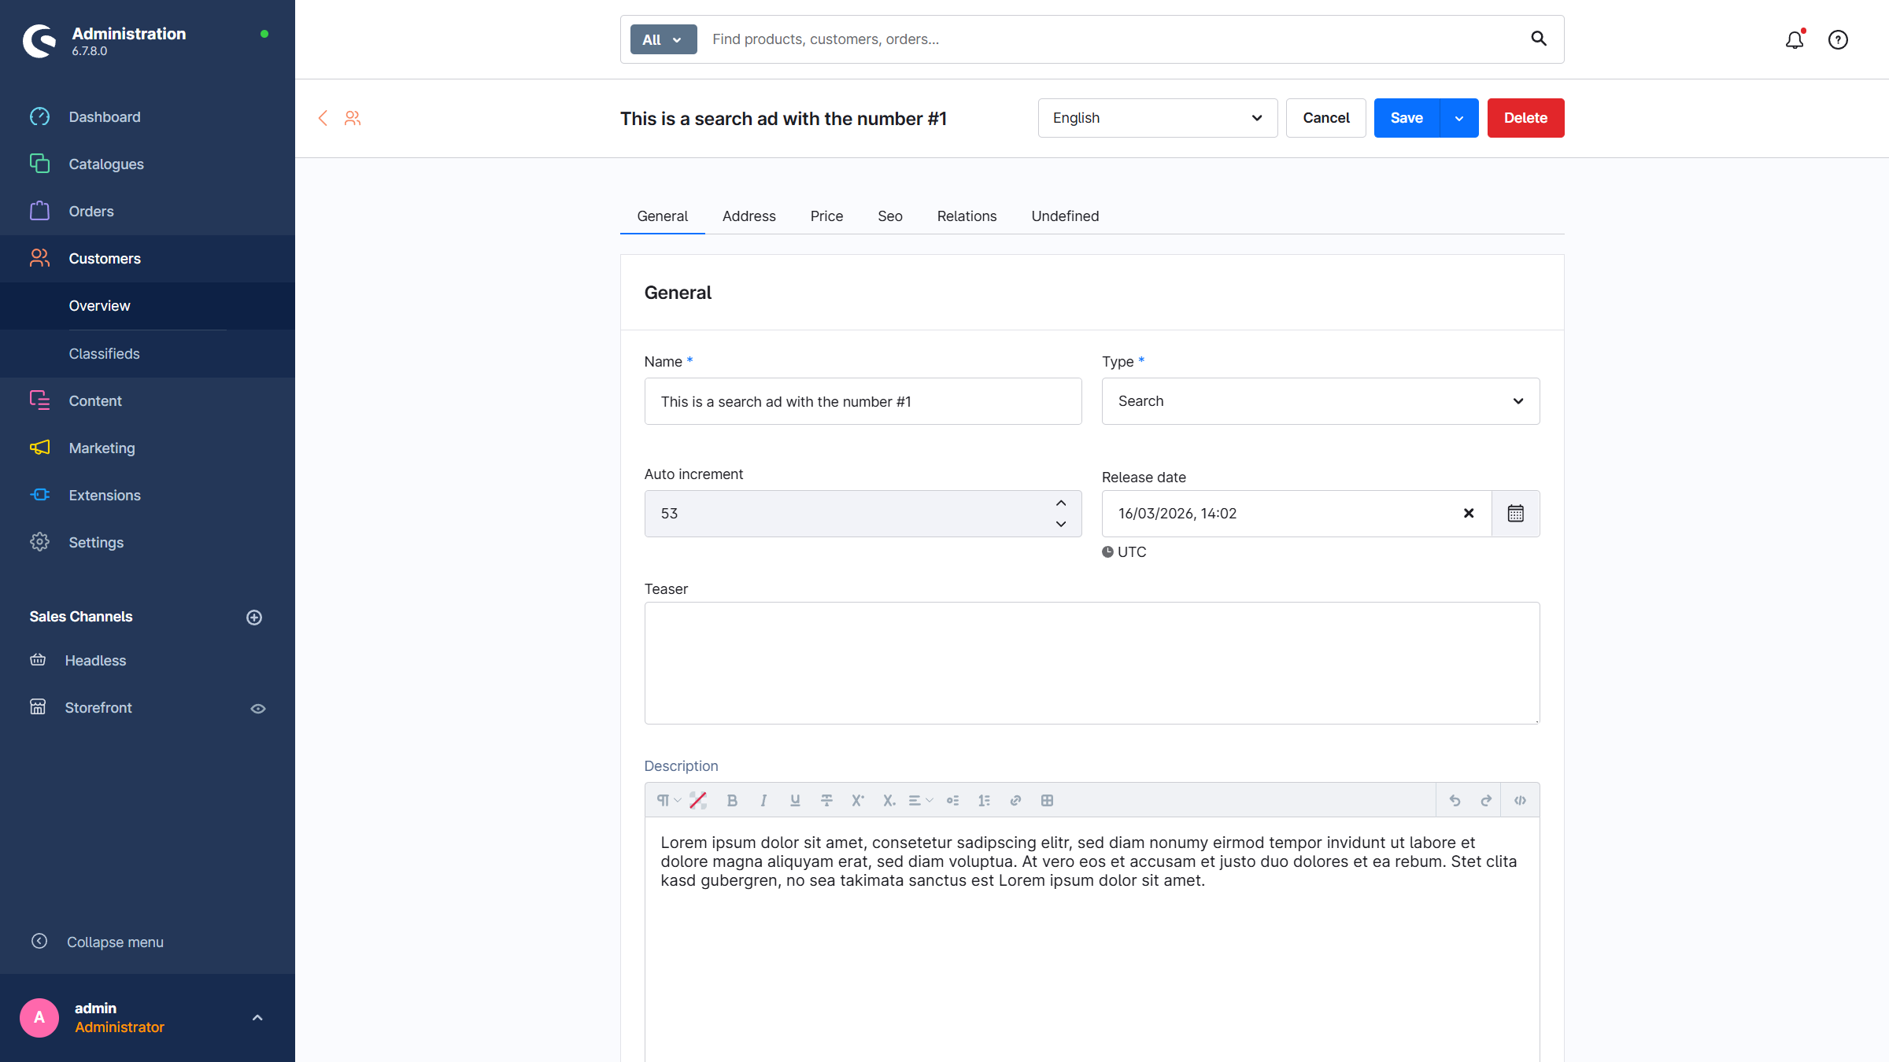Open the release date calendar picker

(x=1515, y=513)
